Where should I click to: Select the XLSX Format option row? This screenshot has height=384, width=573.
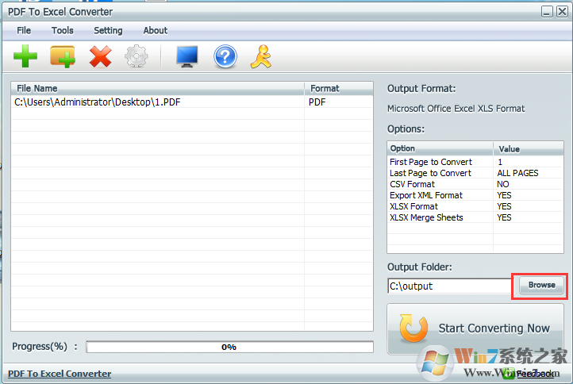(x=475, y=206)
